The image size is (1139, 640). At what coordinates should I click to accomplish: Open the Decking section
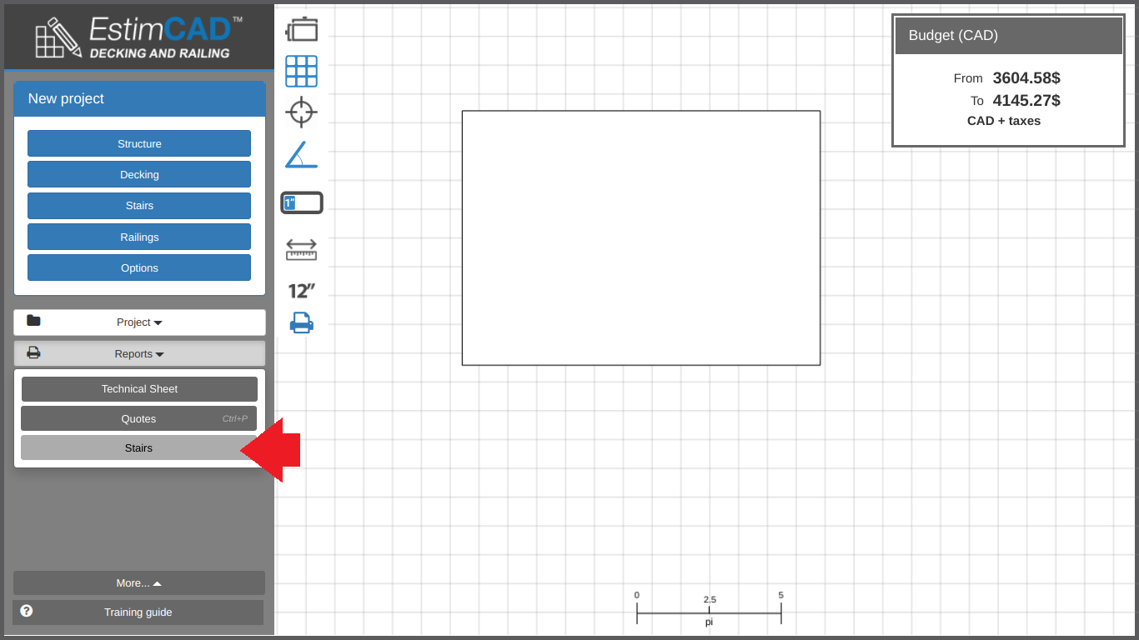139,175
